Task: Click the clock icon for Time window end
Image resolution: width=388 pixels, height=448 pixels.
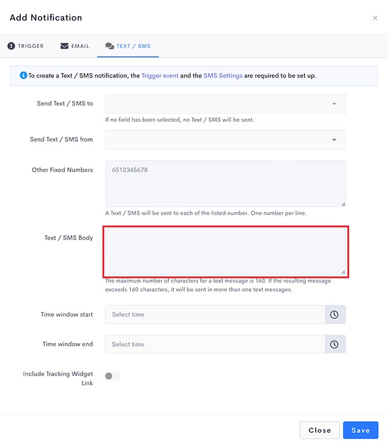Action: coord(334,344)
